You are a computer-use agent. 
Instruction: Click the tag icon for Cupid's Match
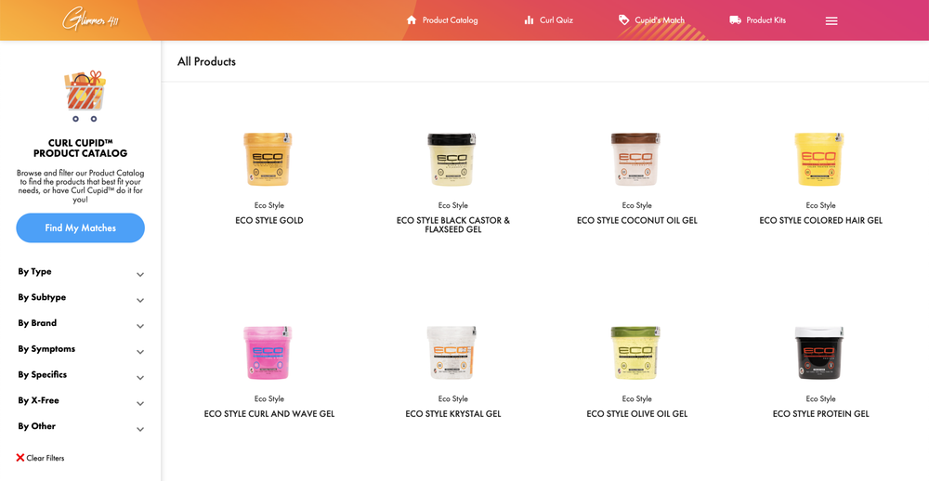point(623,20)
